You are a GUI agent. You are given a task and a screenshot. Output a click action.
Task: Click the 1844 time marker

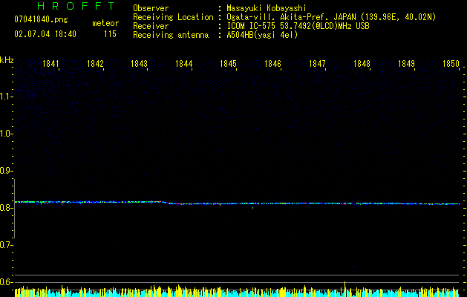[184, 64]
